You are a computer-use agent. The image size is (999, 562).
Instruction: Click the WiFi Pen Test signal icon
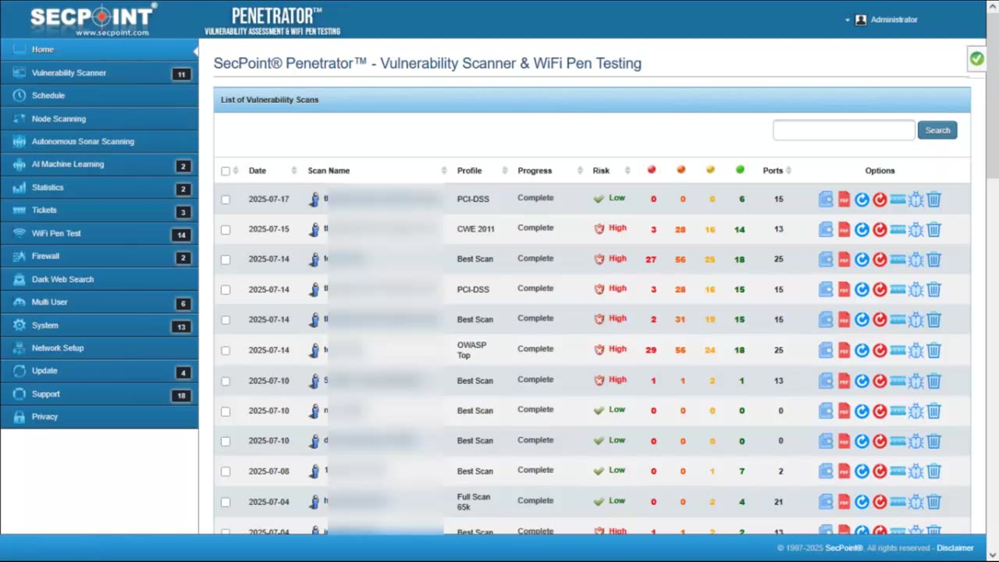point(20,233)
